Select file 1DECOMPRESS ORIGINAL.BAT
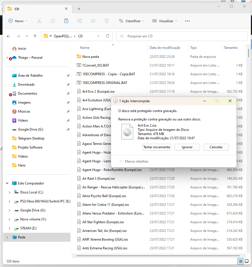The image size is (252, 267). pyautogui.click(x=105, y=83)
